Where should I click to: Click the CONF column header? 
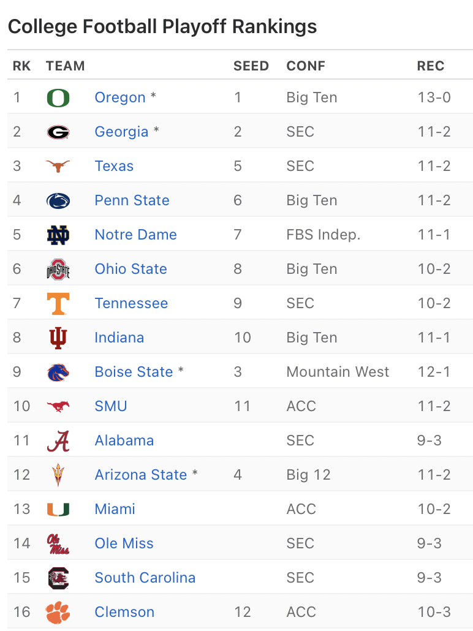tap(306, 66)
